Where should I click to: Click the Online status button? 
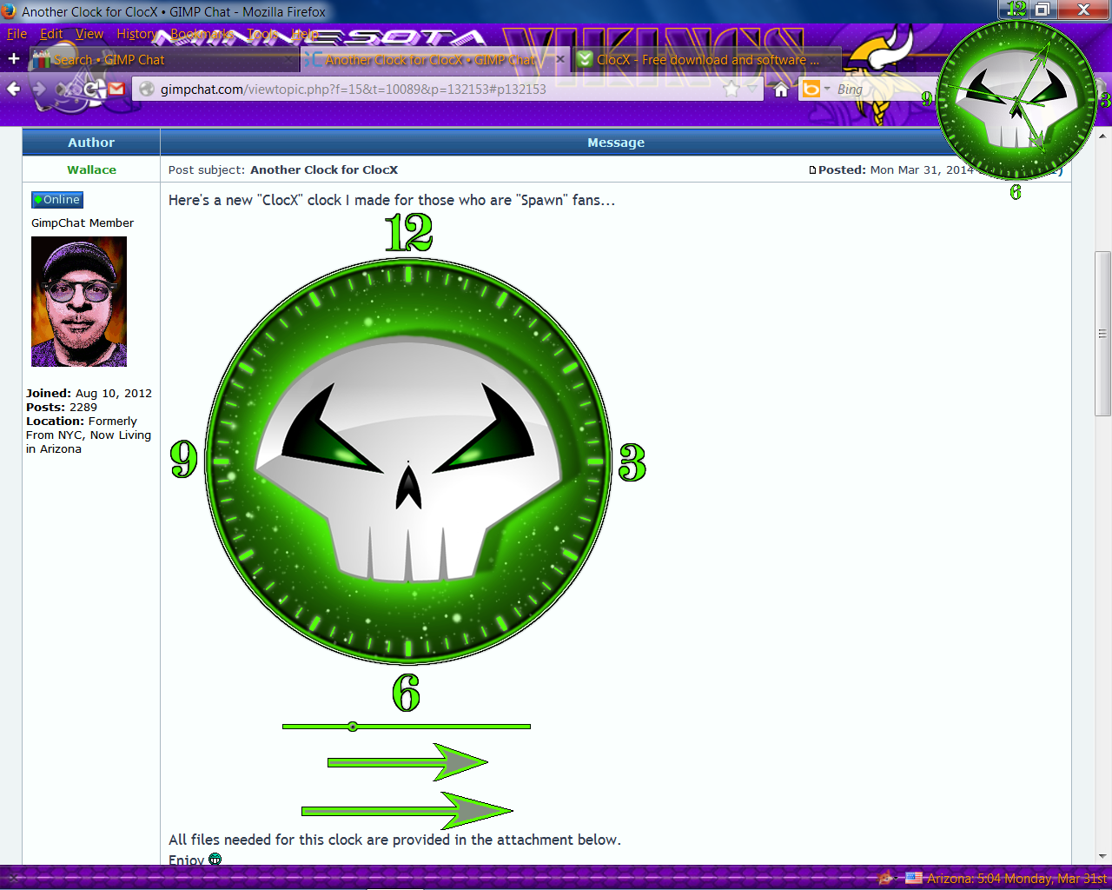click(x=57, y=200)
